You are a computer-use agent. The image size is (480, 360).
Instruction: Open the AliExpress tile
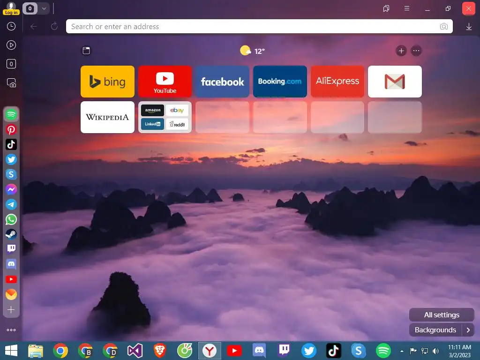337,82
